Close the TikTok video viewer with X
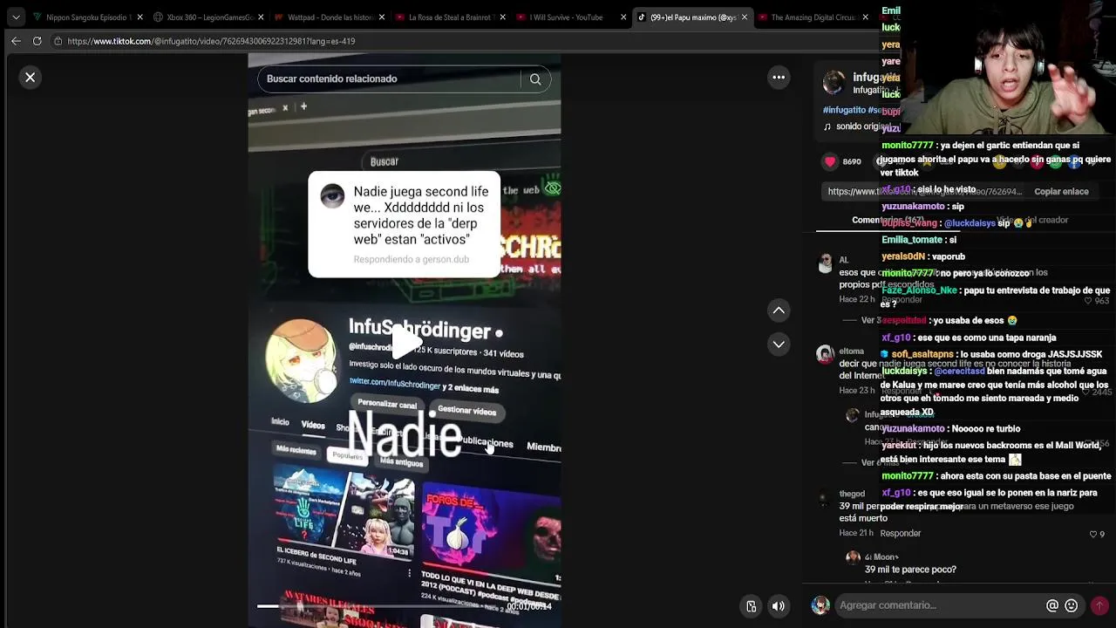This screenshot has height=628, width=1116. 31,78
